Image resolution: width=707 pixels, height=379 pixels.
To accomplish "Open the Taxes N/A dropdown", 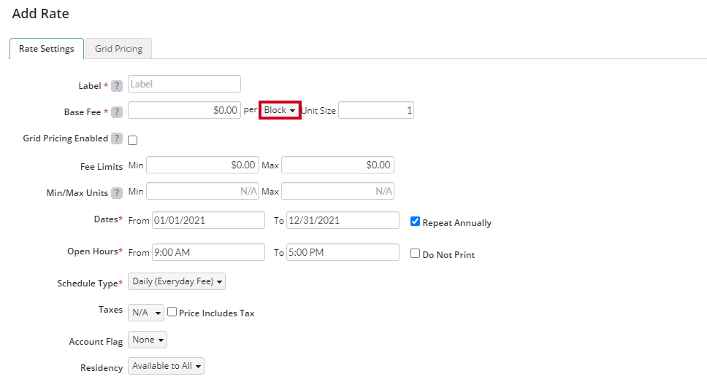I will (x=146, y=313).
